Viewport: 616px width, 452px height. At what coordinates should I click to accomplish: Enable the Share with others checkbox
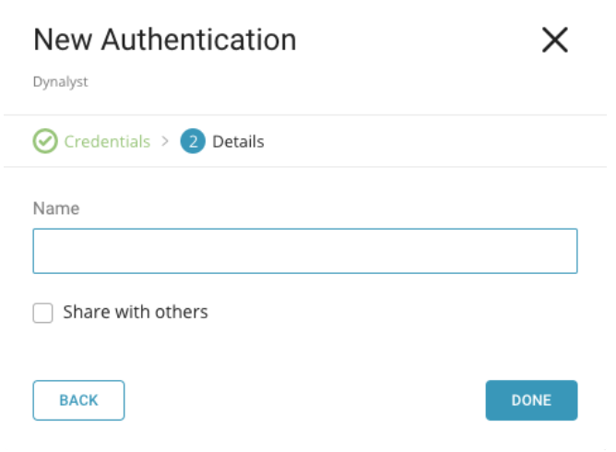tap(43, 313)
